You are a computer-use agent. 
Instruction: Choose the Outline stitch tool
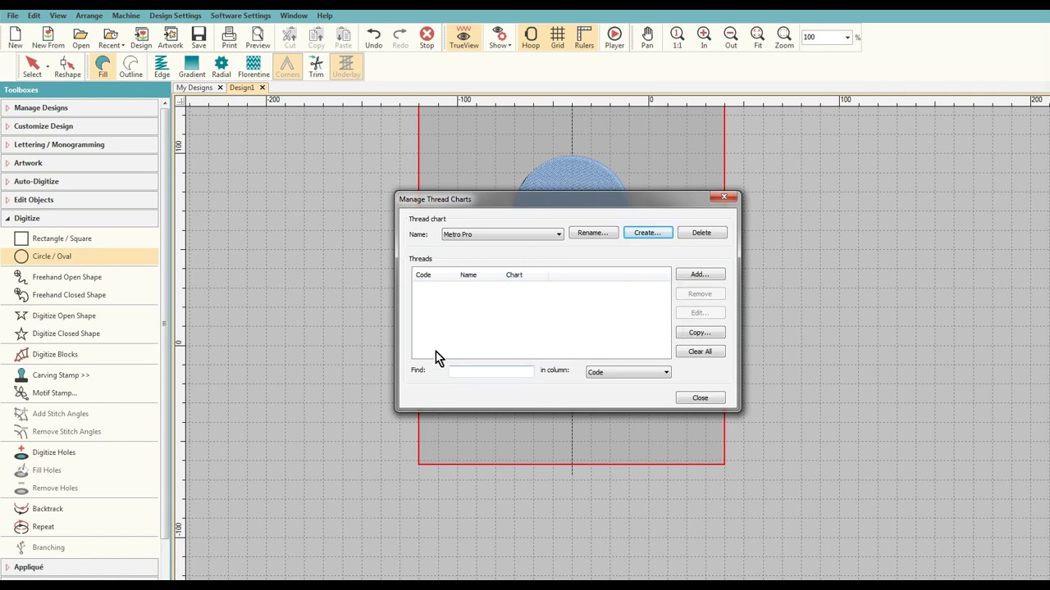[x=130, y=67]
